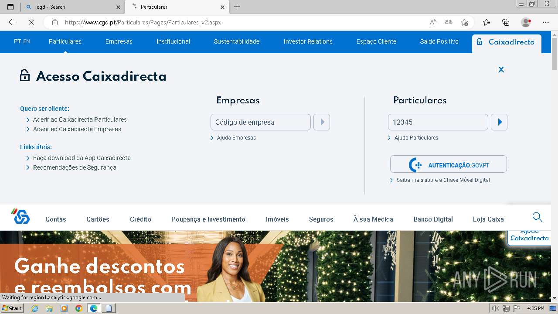This screenshot has width=558, height=314.
Task: Click the browser address bar URL
Action: 143,22
